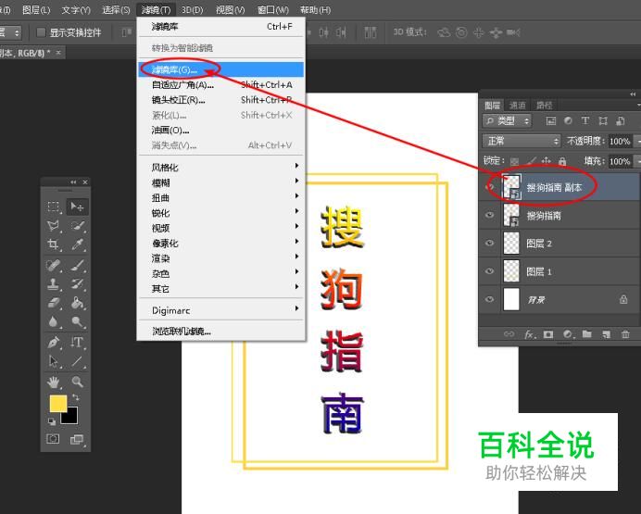Screen dimensions: 641x514
Task: Select the Eraser tool
Action: point(54,303)
